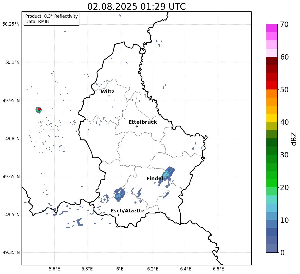
Task: Click the 6.6°E longitude label
Action: (218, 269)
